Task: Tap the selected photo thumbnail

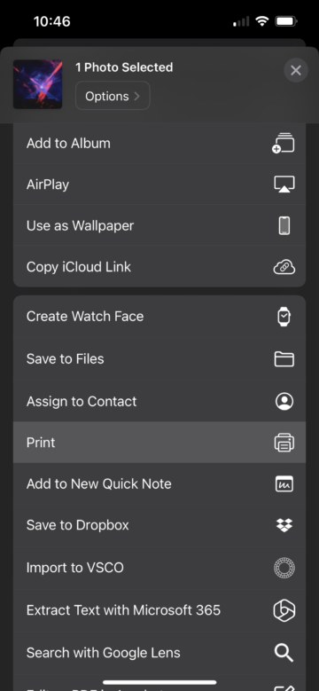Action: point(37,84)
